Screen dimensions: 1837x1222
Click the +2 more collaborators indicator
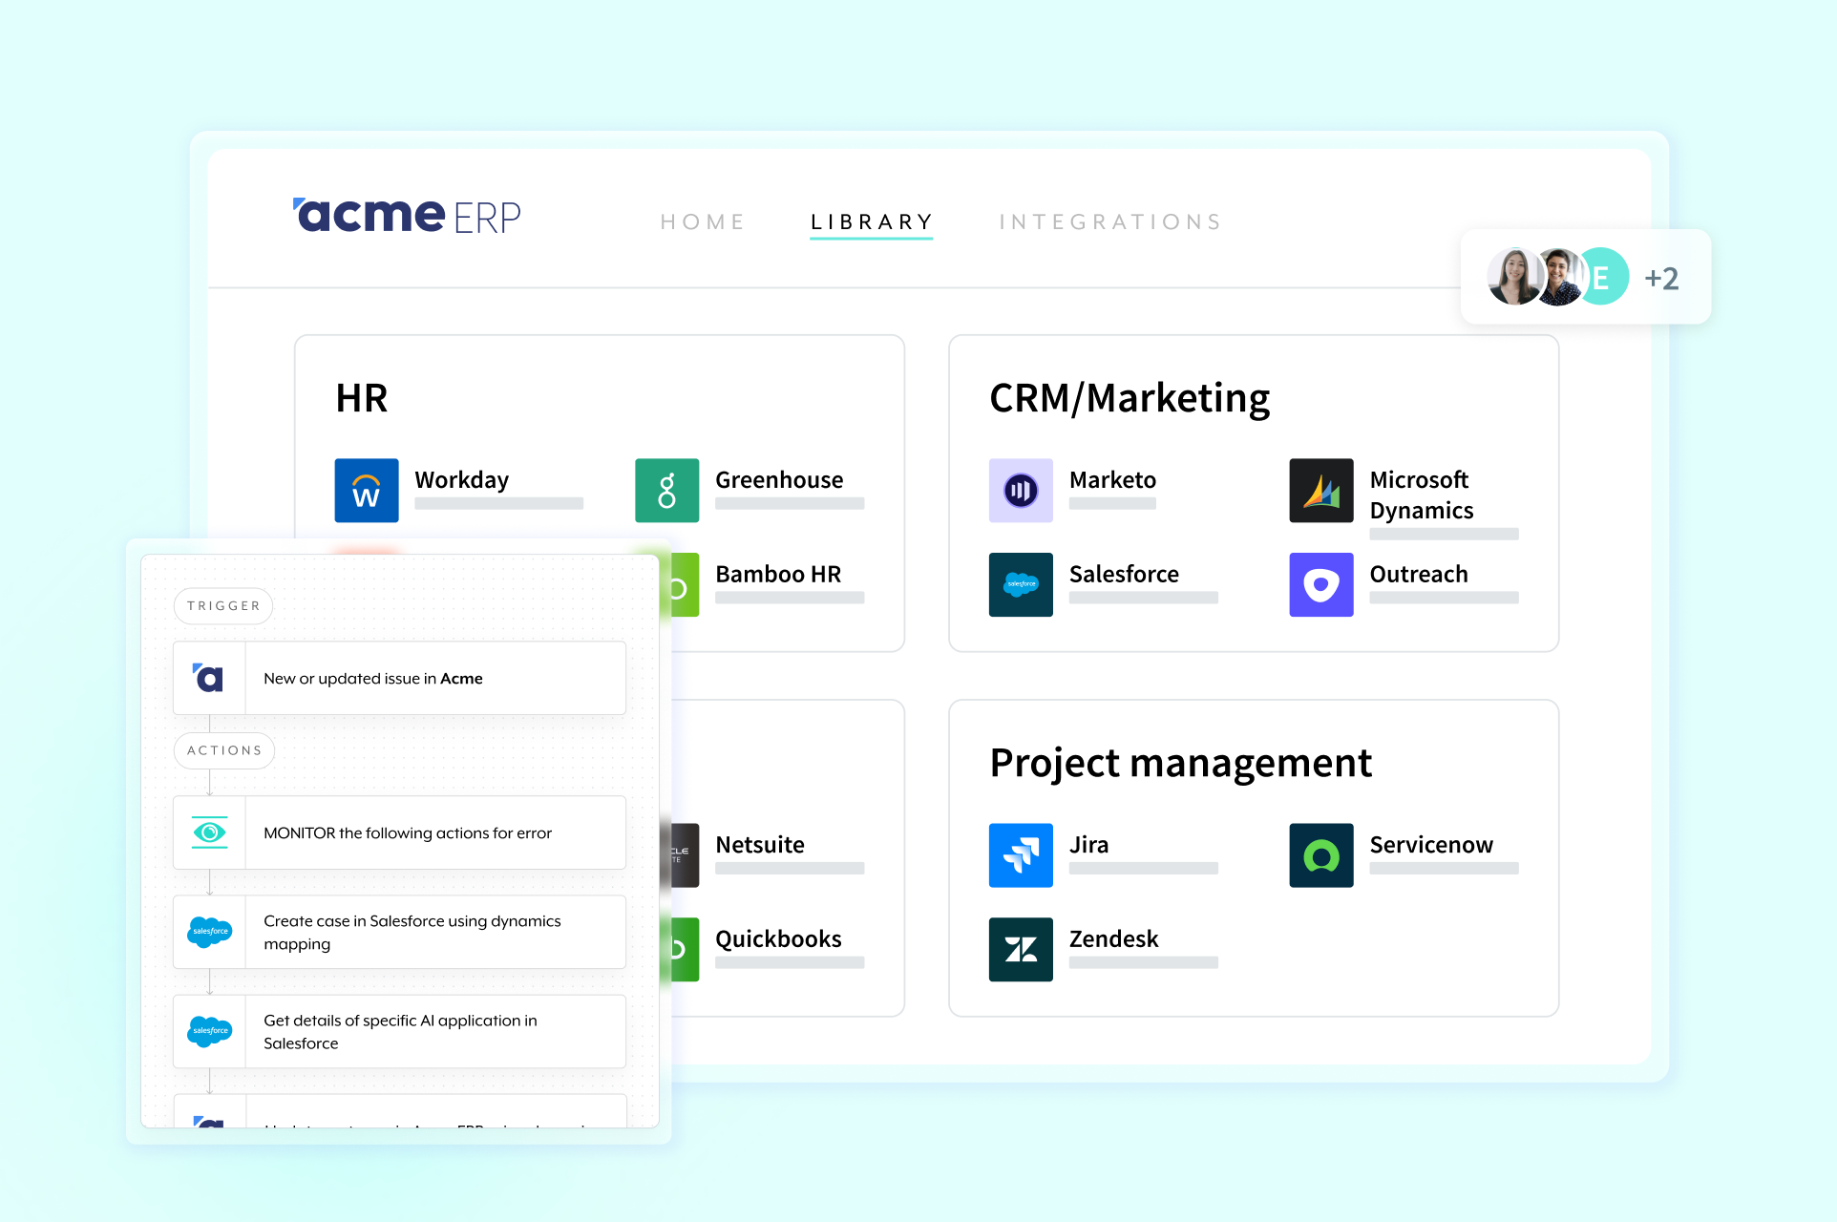point(1661,278)
